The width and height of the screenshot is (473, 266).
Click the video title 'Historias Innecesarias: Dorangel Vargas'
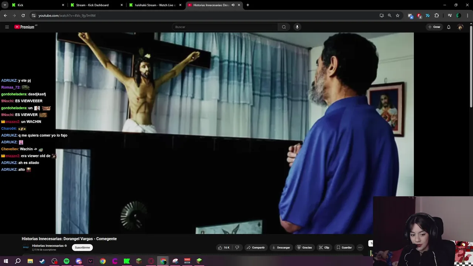coord(69,239)
